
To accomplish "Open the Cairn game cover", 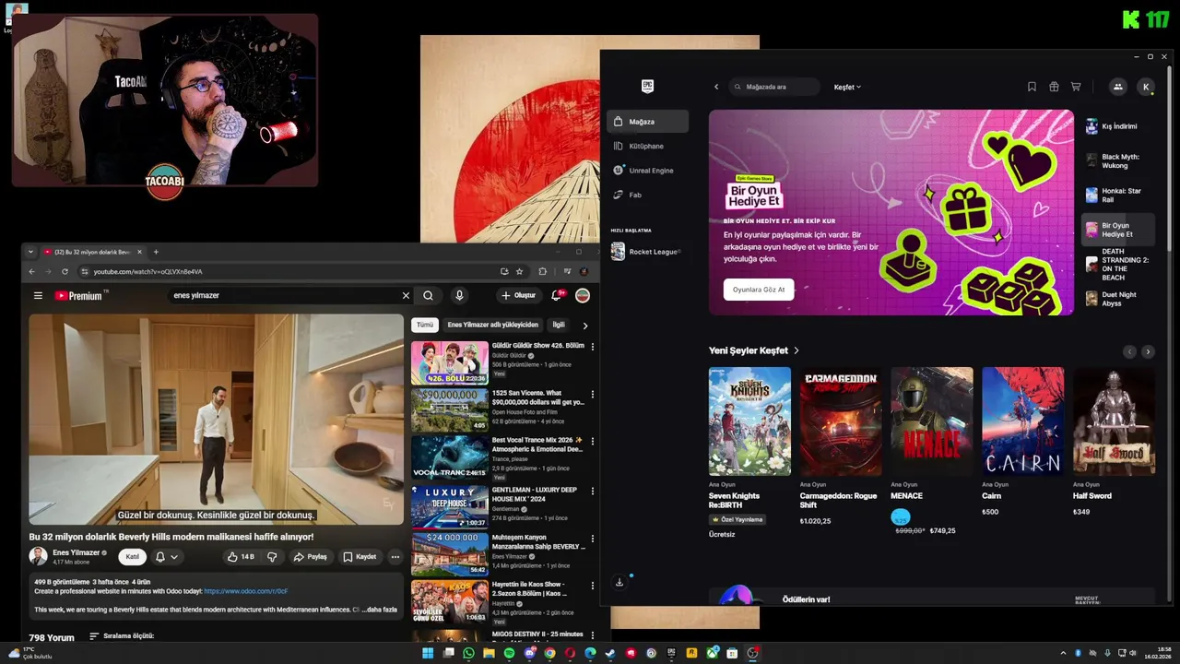I will (x=1022, y=421).
